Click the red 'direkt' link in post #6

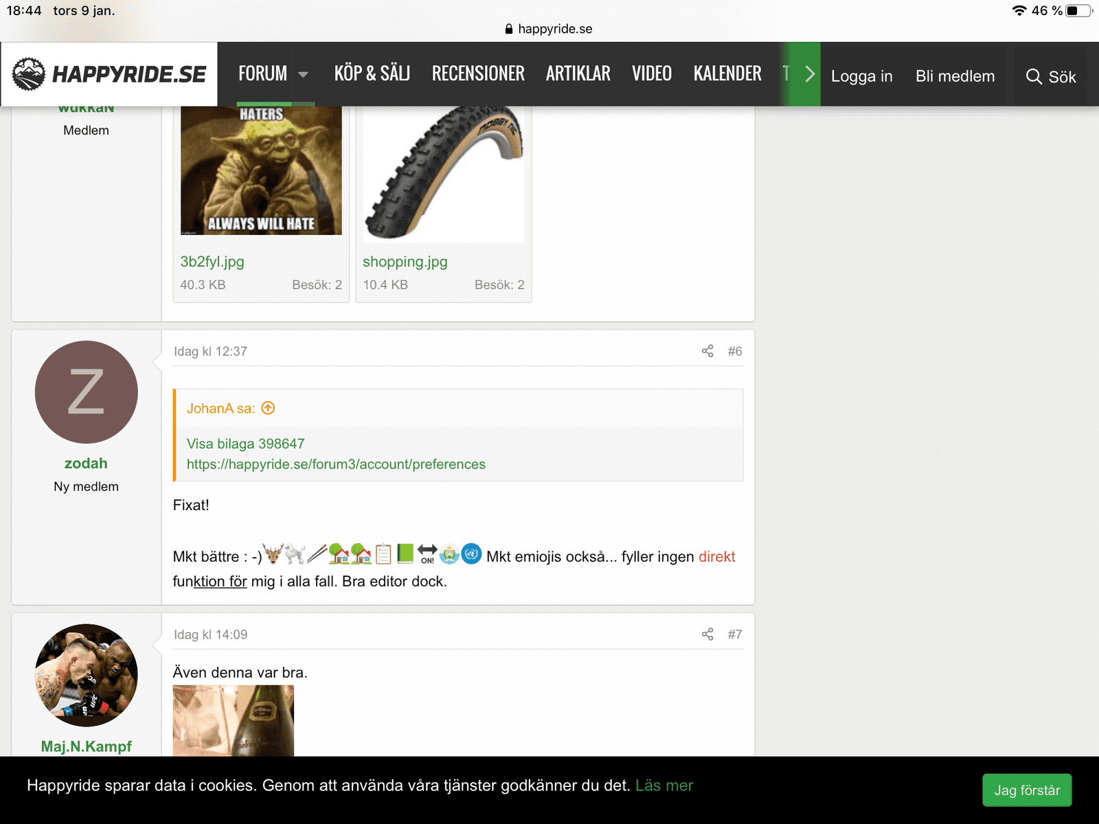pos(716,557)
